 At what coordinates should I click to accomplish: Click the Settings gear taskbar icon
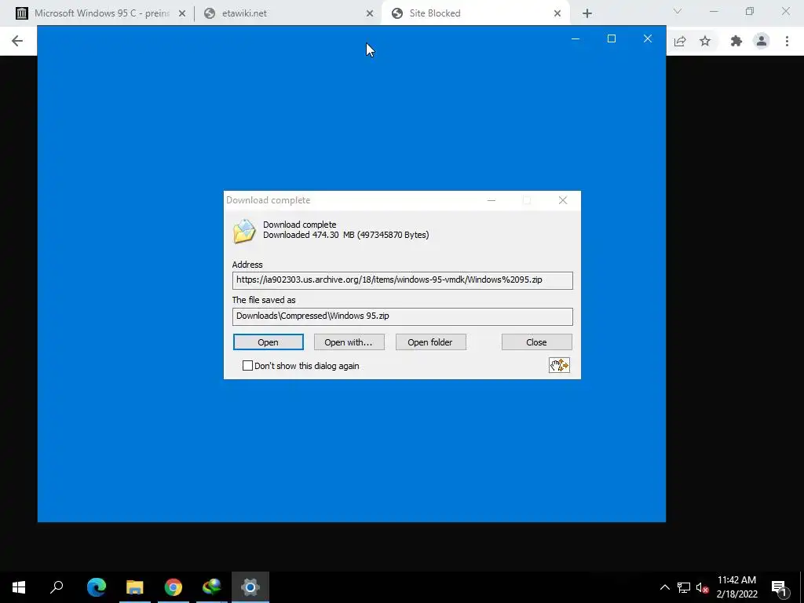point(250,587)
